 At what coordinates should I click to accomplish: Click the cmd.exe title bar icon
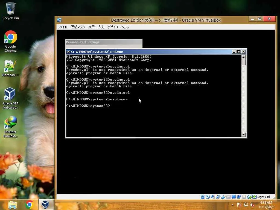point(68,52)
